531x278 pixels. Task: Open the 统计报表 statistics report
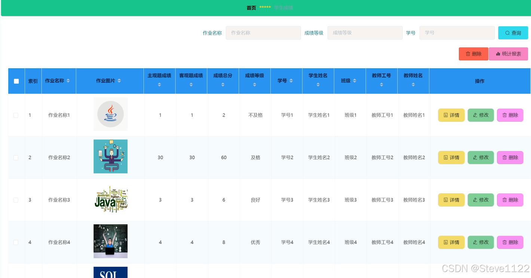[509, 54]
